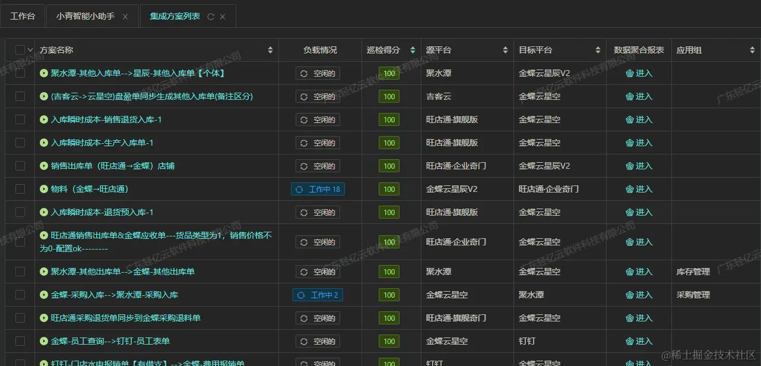
Task: Click 吉客云 source platform cell
Action: (439, 96)
